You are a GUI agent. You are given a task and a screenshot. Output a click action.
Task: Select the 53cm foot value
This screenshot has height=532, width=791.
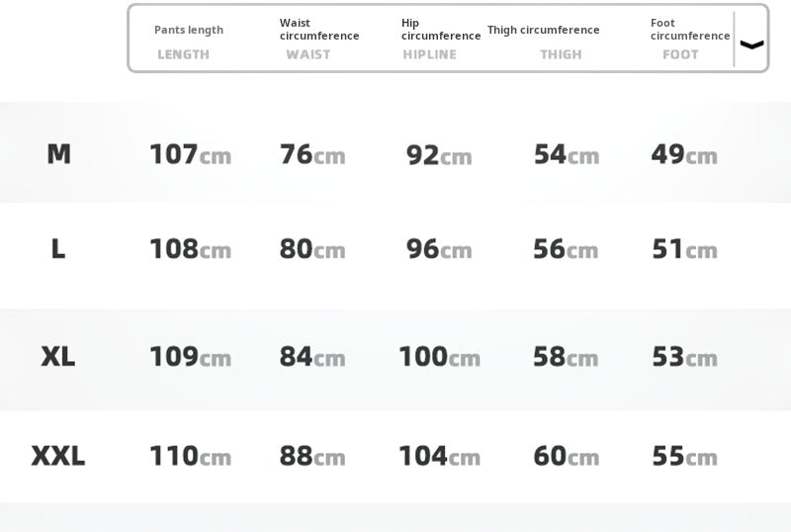684,356
